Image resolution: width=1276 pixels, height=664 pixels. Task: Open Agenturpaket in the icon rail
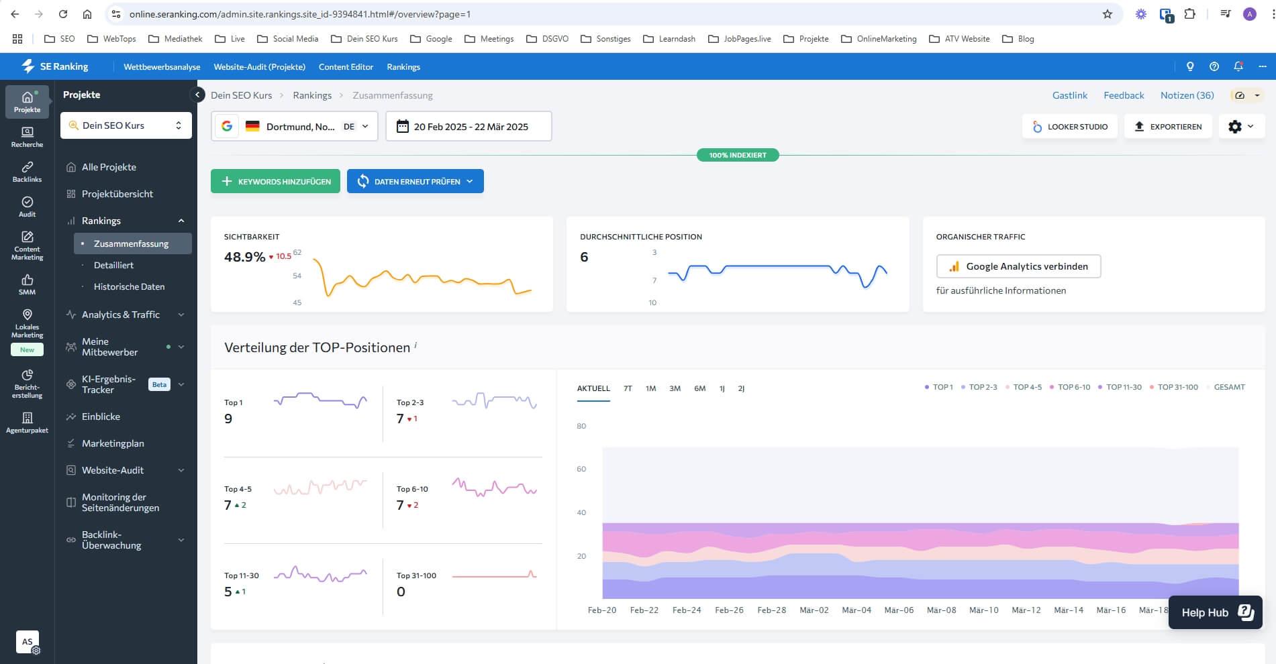tap(27, 423)
